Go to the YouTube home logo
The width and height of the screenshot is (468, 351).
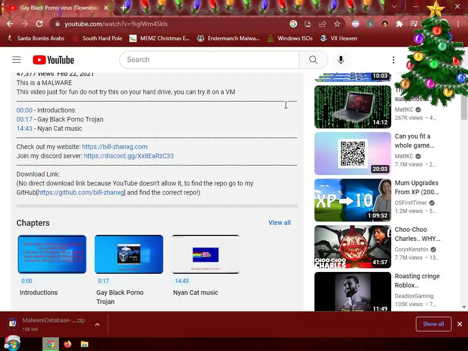53,60
